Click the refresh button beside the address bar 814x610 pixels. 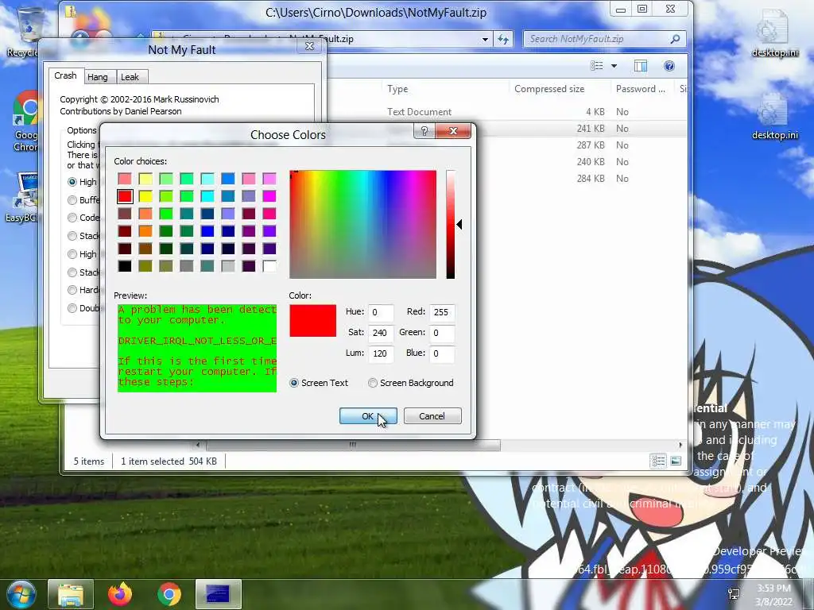[503, 39]
